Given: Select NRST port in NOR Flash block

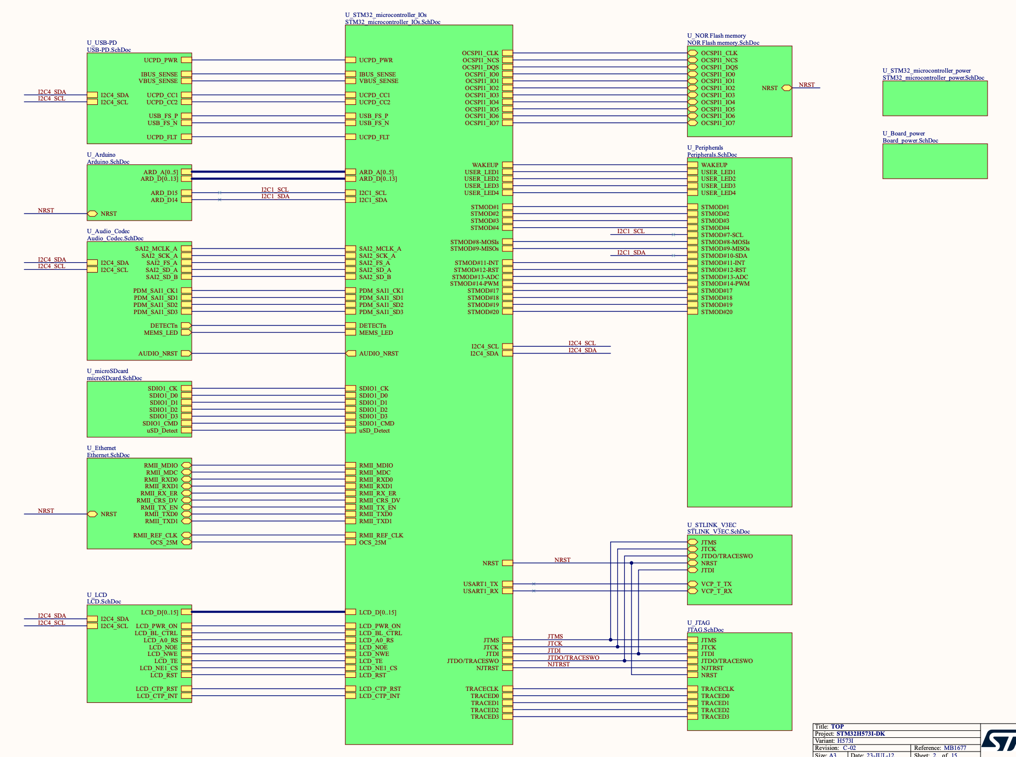Looking at the screenshot, I should pyautogui.click(x=787, y=88).
